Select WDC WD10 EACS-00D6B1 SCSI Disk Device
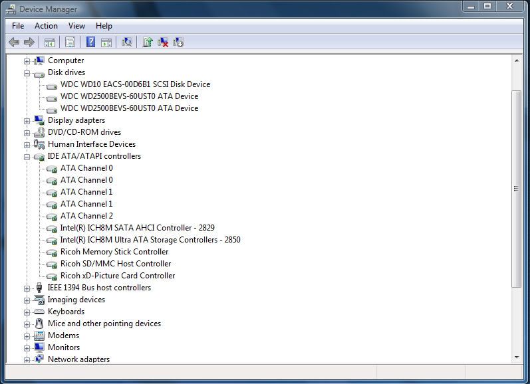Screen dimensions: 530x384 pos(135,84)
